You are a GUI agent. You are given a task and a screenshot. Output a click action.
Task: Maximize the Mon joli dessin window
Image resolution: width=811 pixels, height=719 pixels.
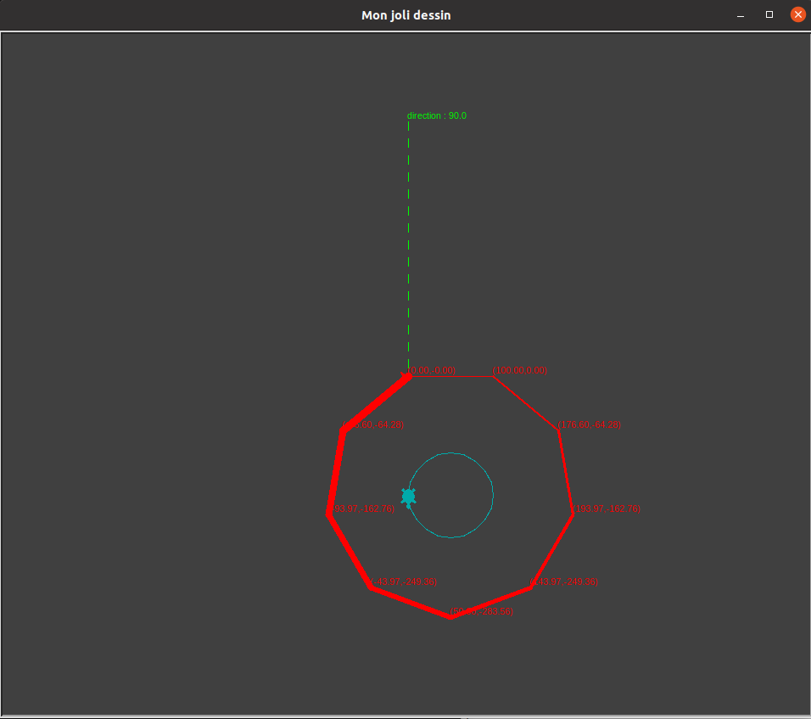coord(769,14)
